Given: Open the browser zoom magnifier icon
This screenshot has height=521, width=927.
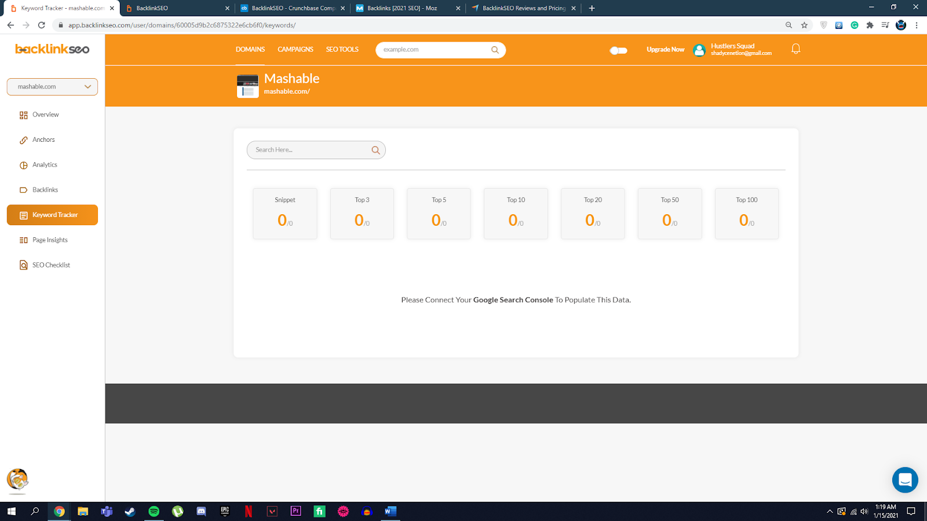Looking at the screenshot, I should pyautogui.click(x=789, y=25).
